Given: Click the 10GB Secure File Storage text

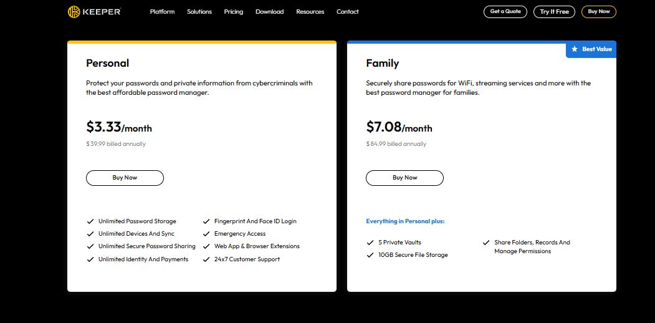Looking at the screenshot, I should click(x=413, y=255).
